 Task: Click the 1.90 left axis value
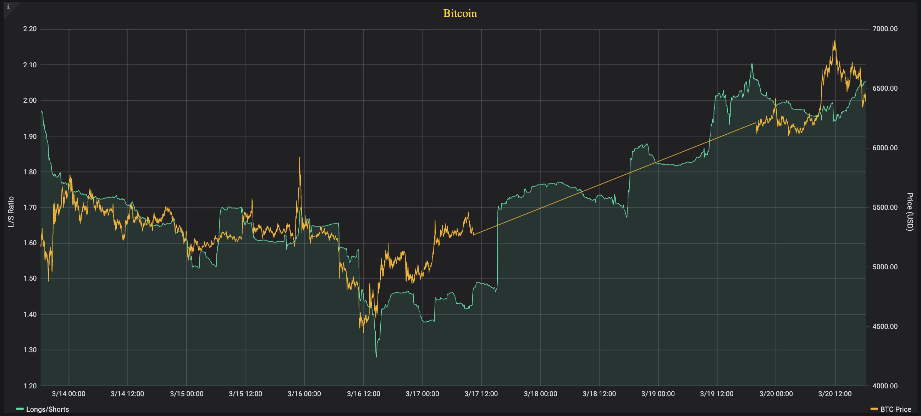pos(30,136)
